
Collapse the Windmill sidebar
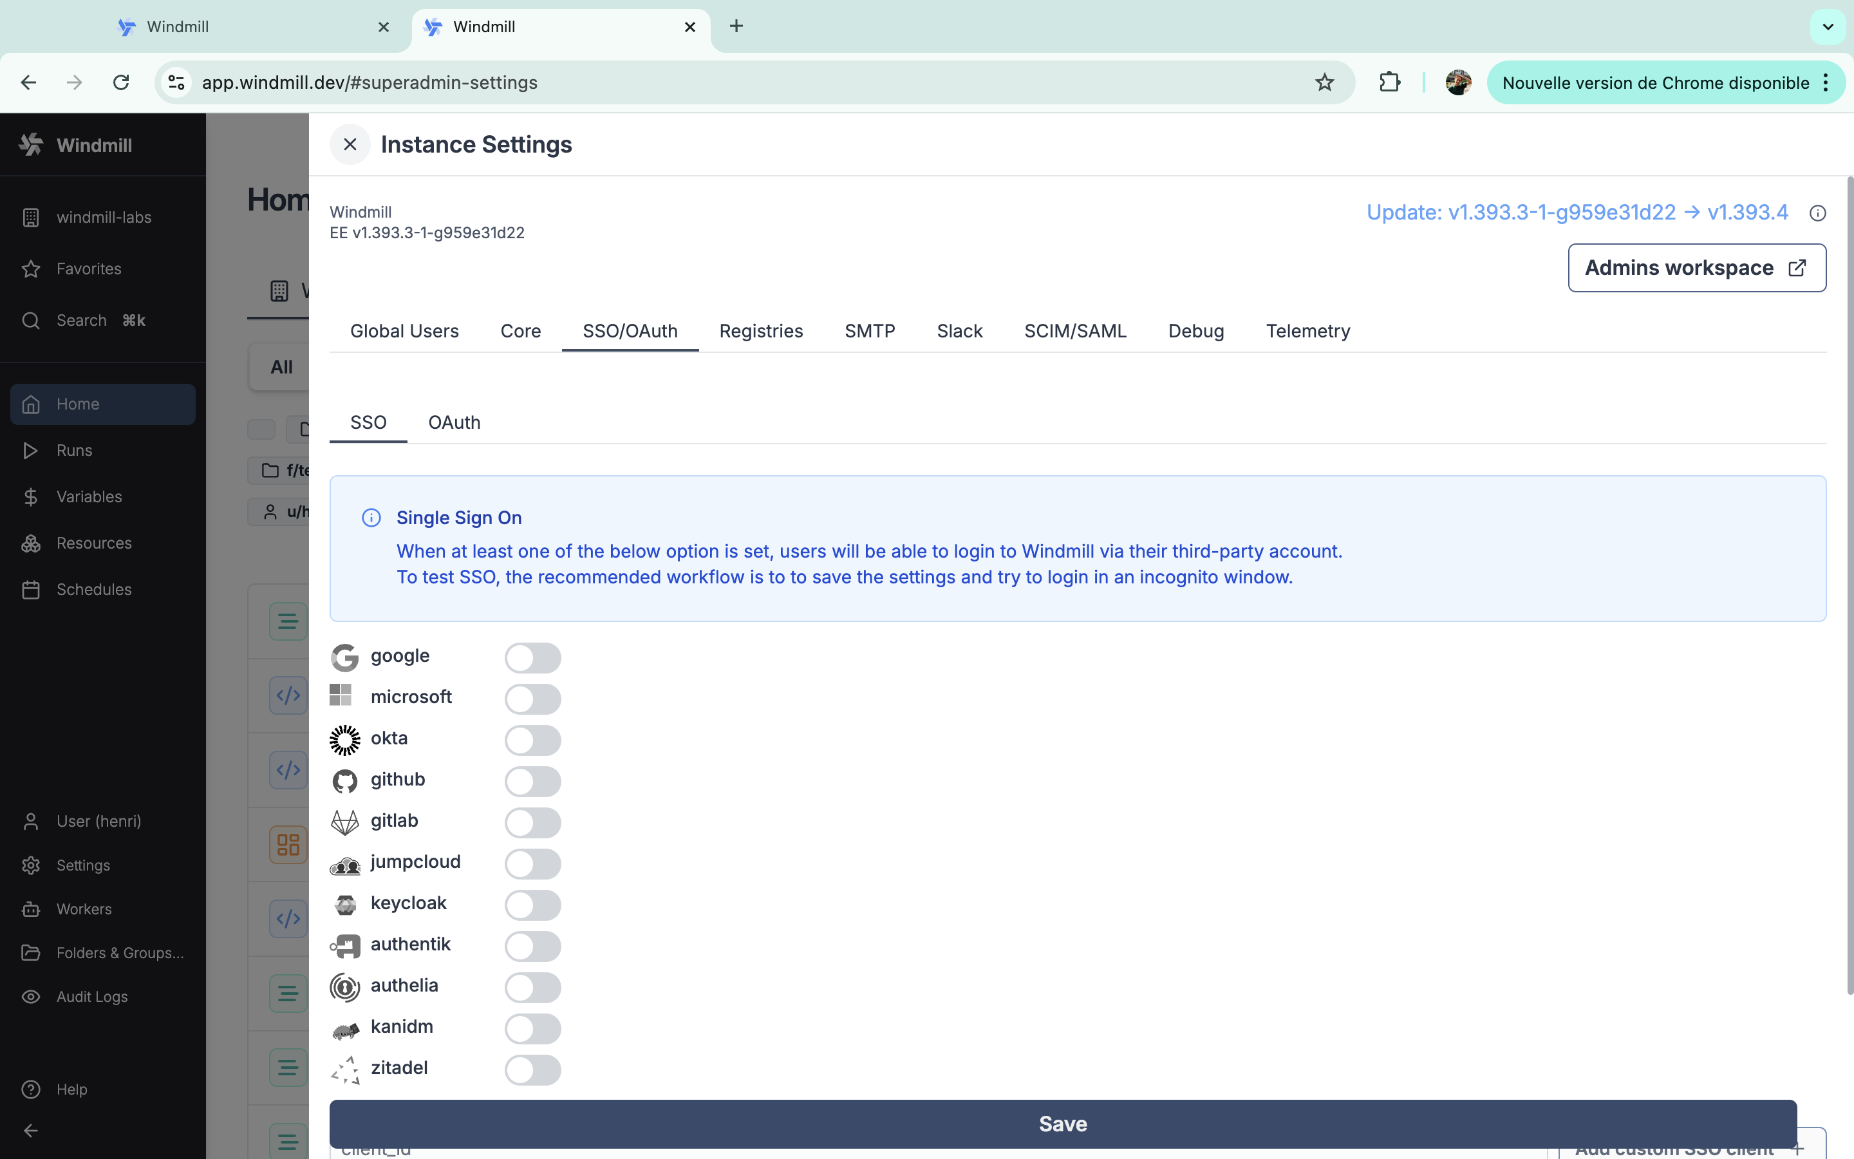(x=30, y=1130)
